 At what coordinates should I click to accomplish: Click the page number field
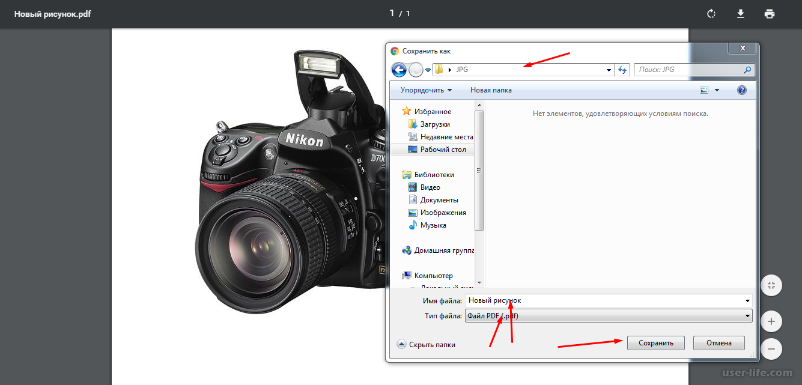coord(392,13)
